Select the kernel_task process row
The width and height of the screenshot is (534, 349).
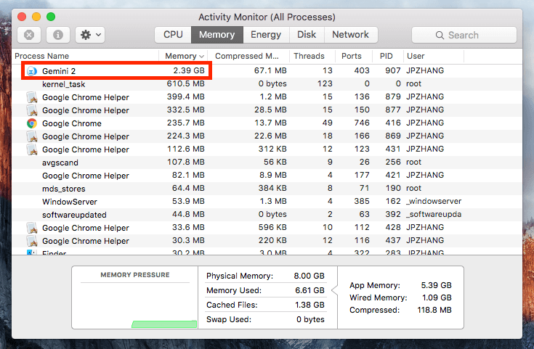point(267,84)
